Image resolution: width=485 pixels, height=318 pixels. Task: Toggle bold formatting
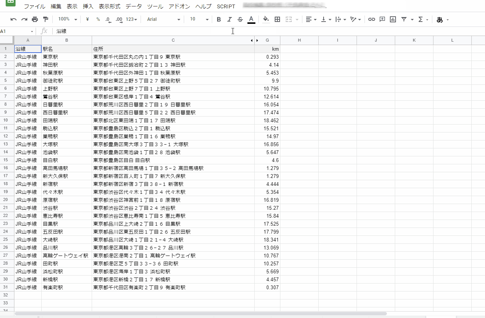tap(219, 19)
